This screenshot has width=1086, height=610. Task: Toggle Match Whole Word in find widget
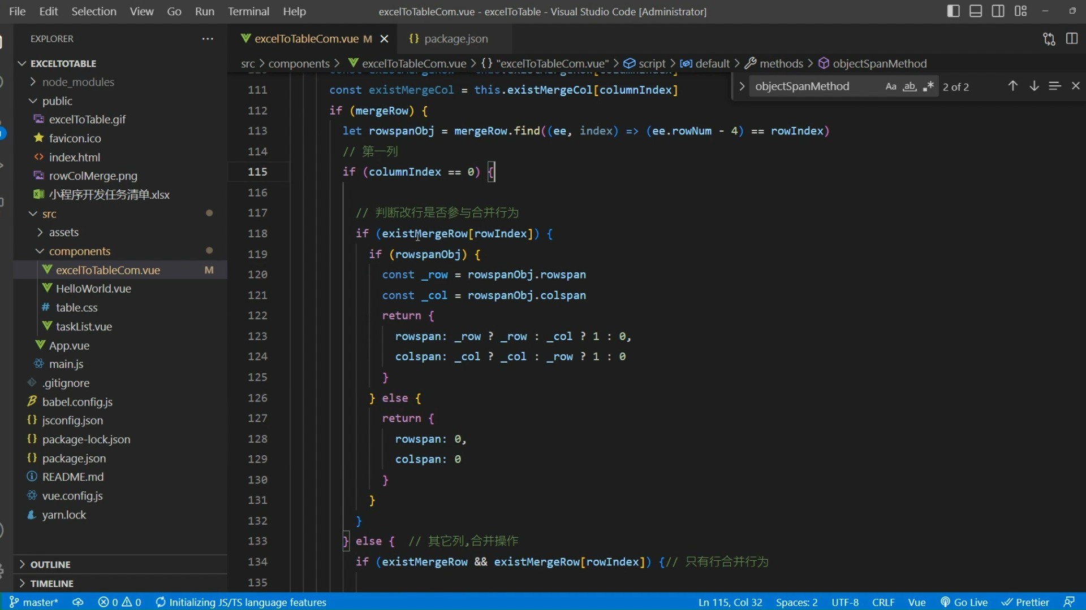[x=910, y=86]
